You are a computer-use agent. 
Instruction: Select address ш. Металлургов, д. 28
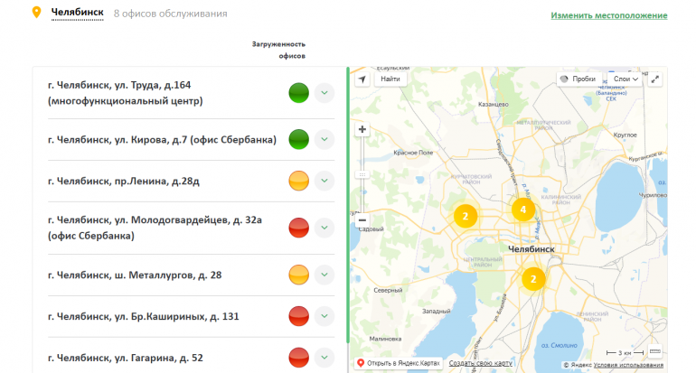point(135,275)
